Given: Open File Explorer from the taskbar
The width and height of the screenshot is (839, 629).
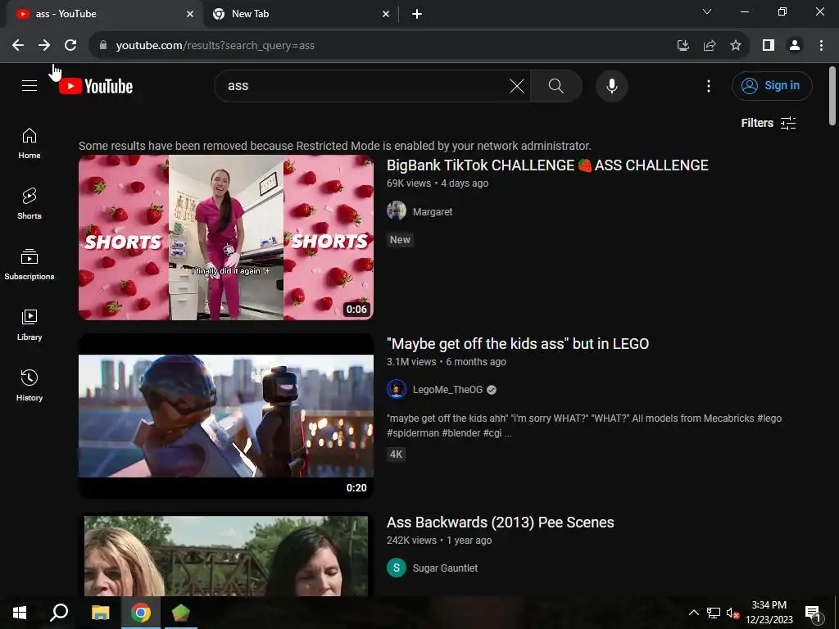Looking at the screenshot, I should point(100,613).
